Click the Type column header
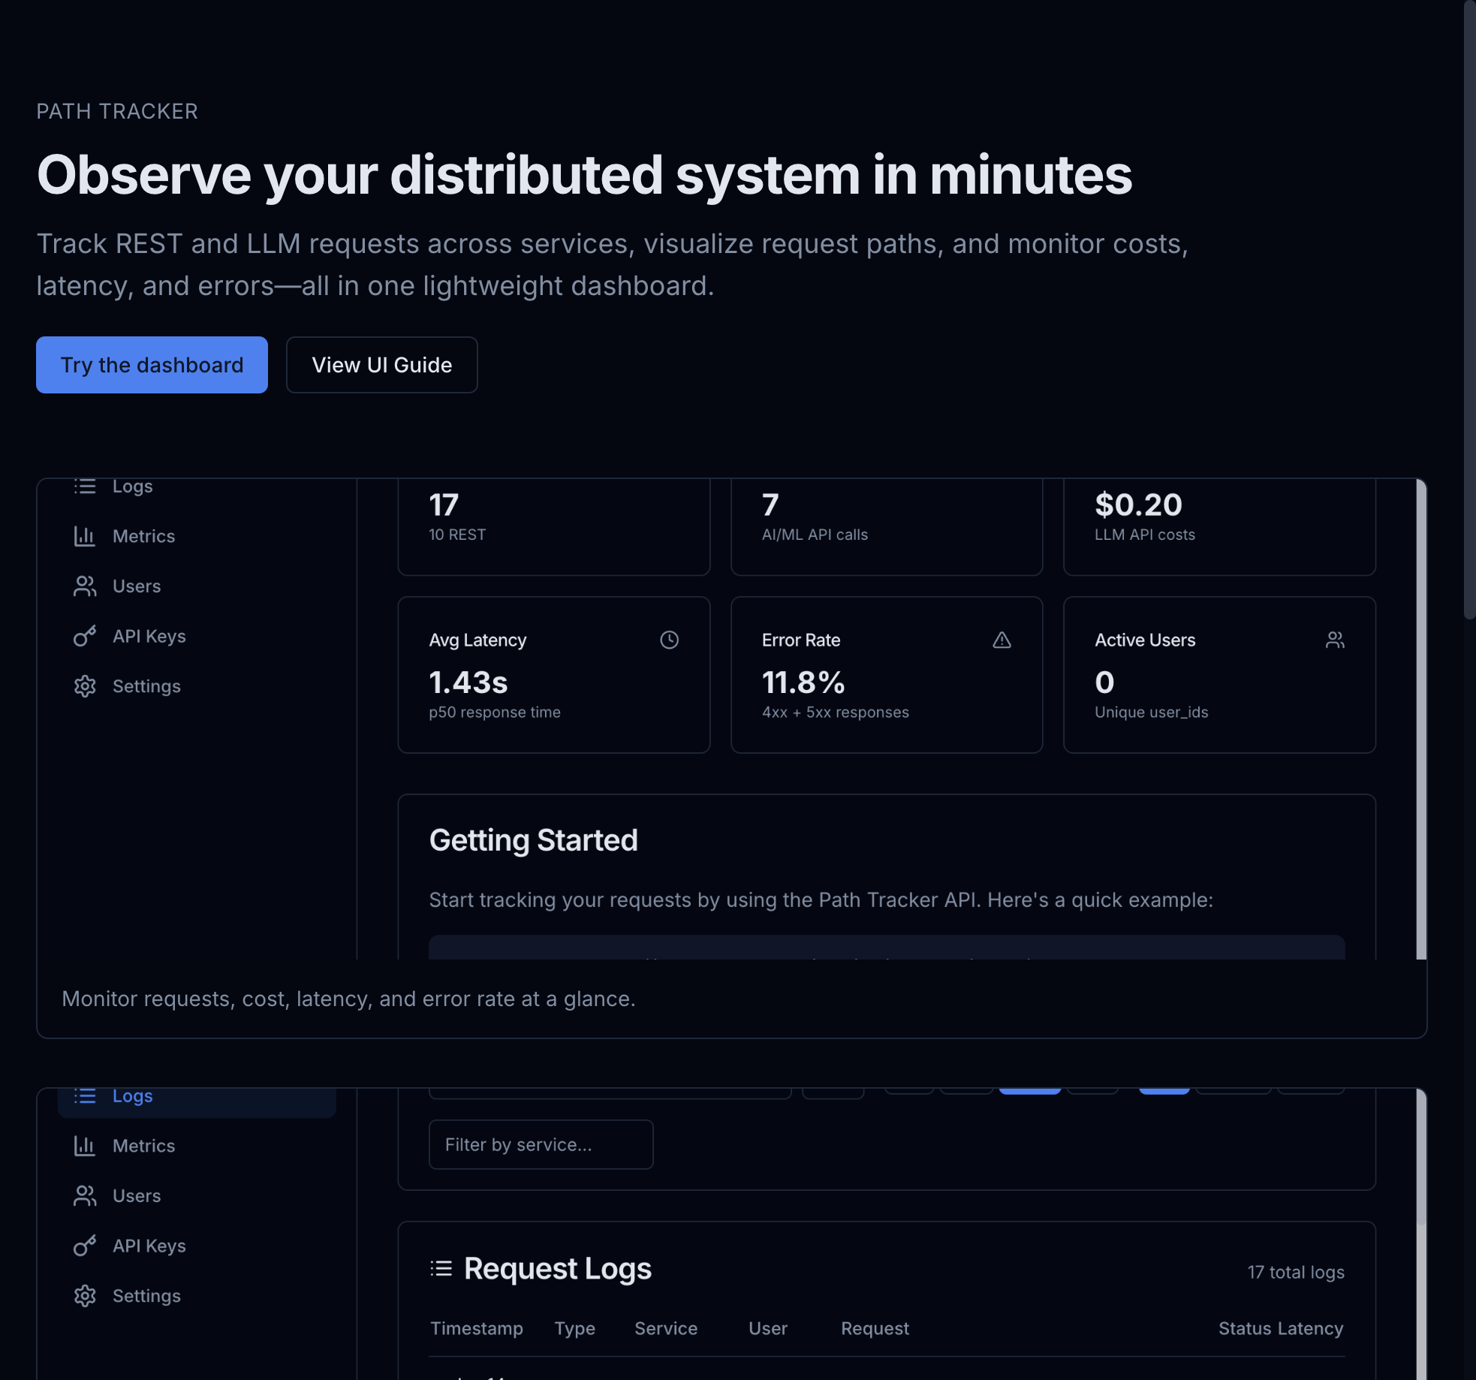 [x=574, y=1328]
